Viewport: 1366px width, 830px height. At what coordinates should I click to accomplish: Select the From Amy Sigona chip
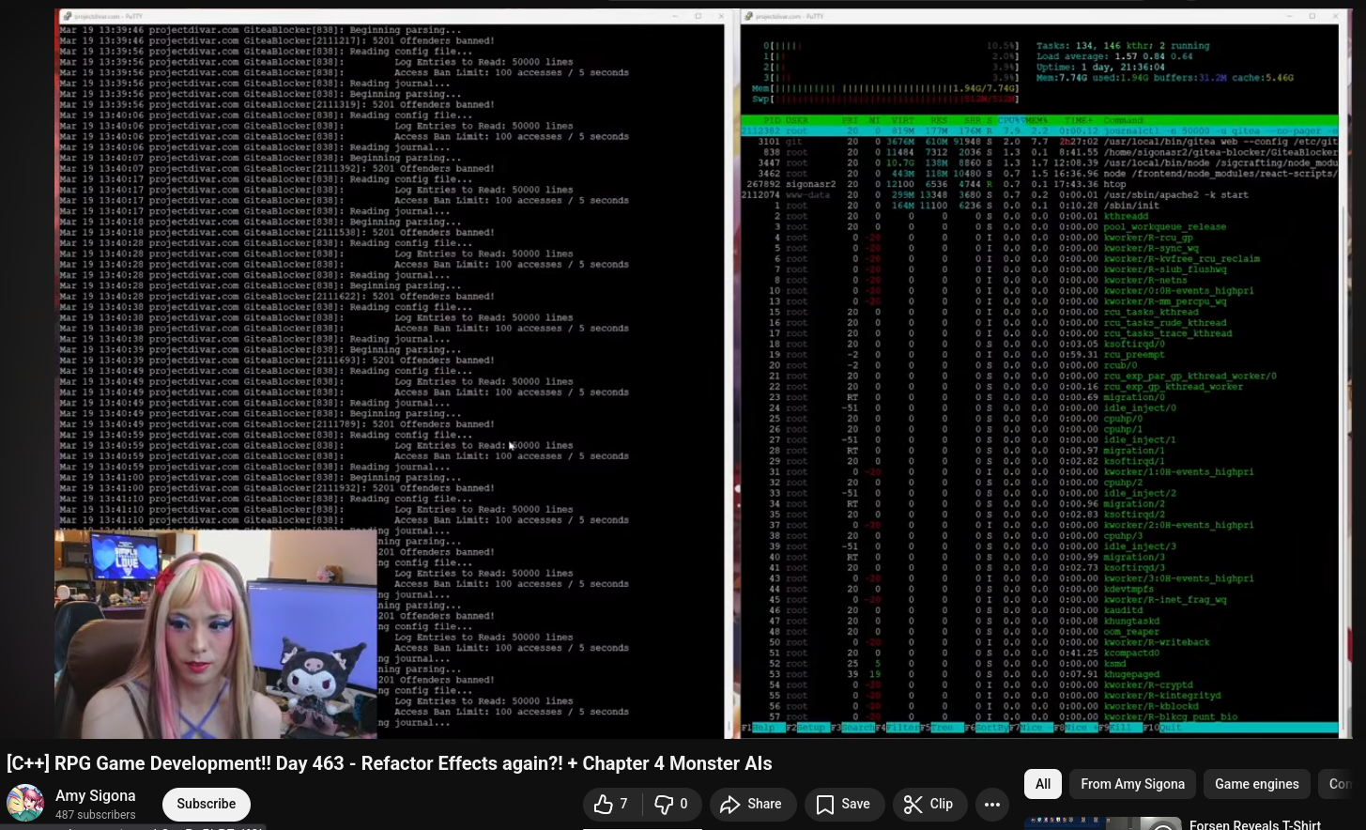[1132, 784]
